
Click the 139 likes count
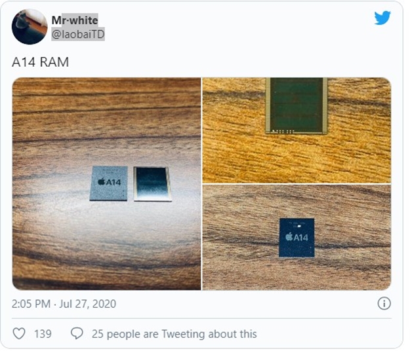(43, 334)
